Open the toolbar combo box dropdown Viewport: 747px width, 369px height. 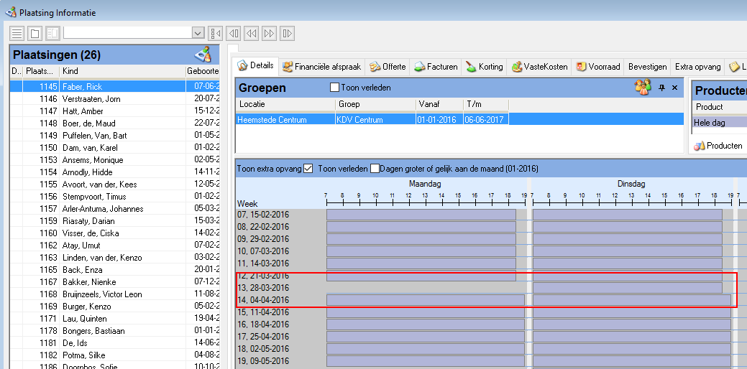click(198, 33)
